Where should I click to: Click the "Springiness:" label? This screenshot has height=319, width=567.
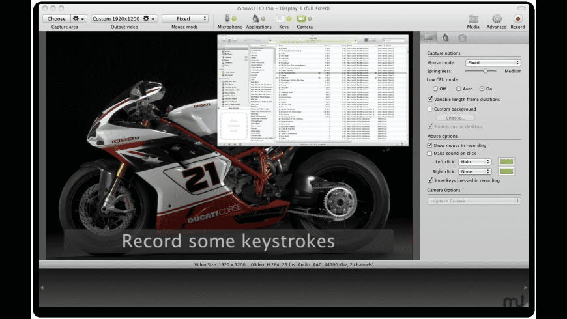click(440, 71)
